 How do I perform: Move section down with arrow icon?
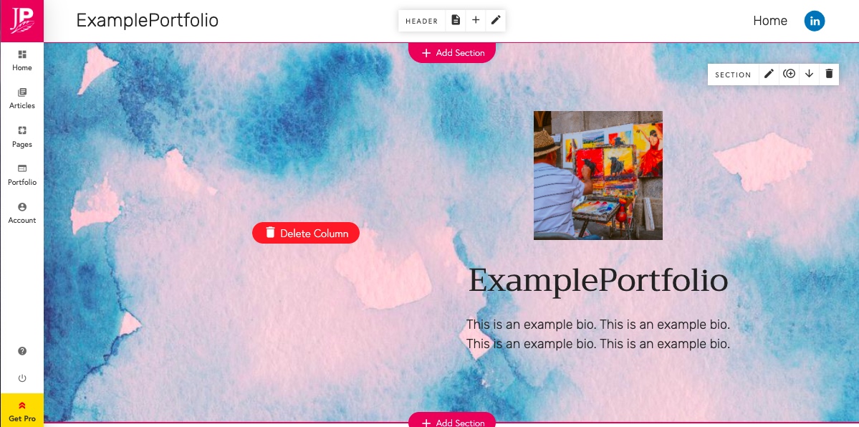809,74
